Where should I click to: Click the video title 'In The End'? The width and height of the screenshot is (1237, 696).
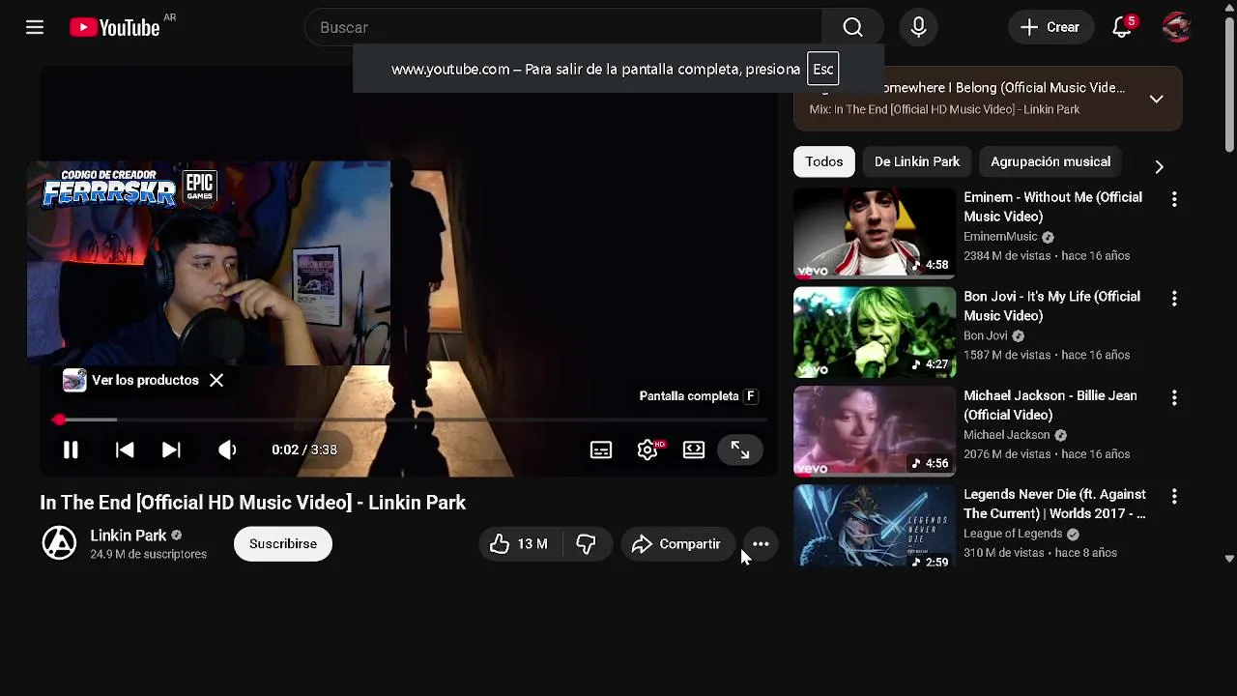point(252,503)
